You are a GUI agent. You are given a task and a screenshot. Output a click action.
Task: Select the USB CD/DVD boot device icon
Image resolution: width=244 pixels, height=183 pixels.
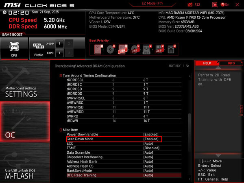tap(135, 49)
